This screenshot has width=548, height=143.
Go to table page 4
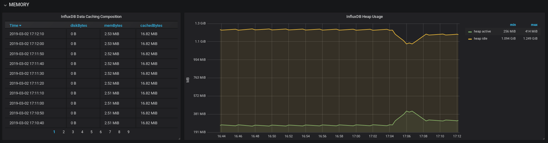tap(82, 132)
